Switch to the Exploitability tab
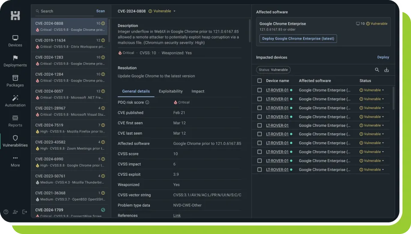411x234 pixels. coord(171,91)
